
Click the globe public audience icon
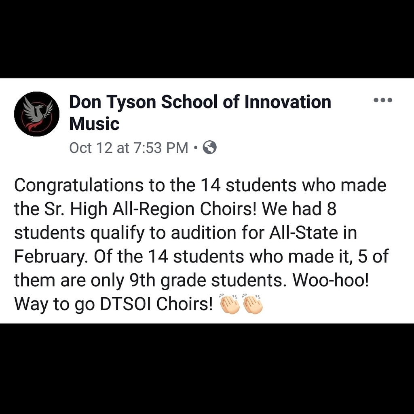pos(209,147)
